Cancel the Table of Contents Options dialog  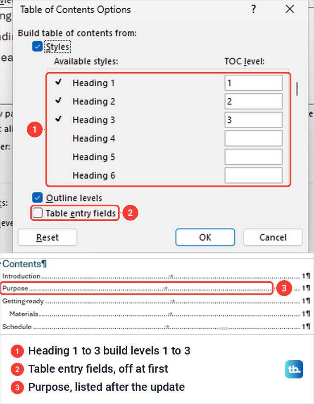(x=273, y=237)
